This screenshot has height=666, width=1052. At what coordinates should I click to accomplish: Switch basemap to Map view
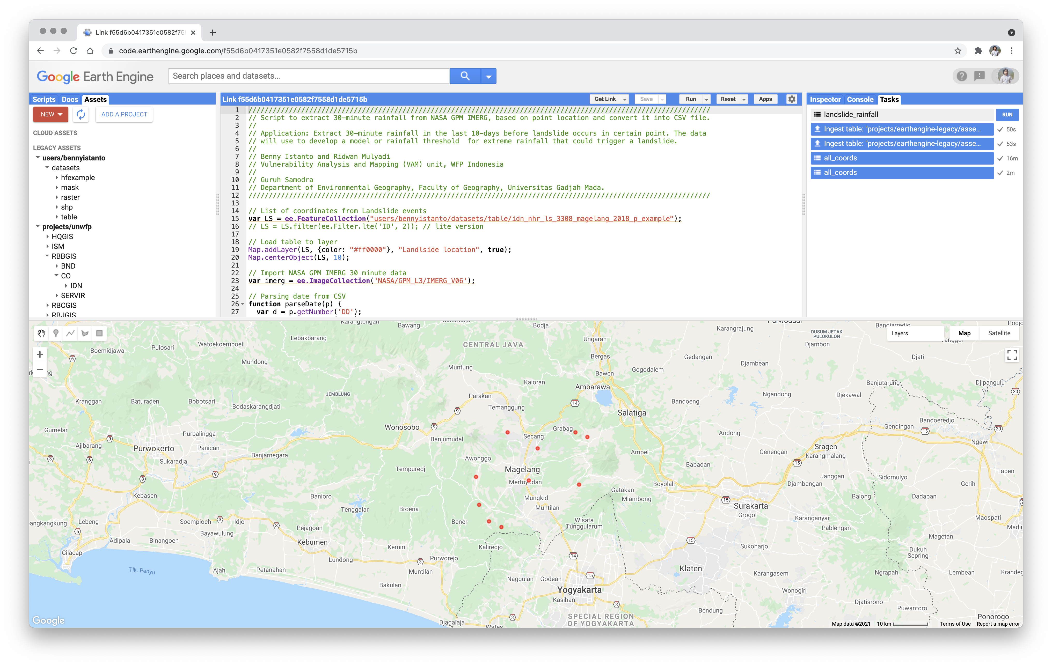(x=964, y=333)
